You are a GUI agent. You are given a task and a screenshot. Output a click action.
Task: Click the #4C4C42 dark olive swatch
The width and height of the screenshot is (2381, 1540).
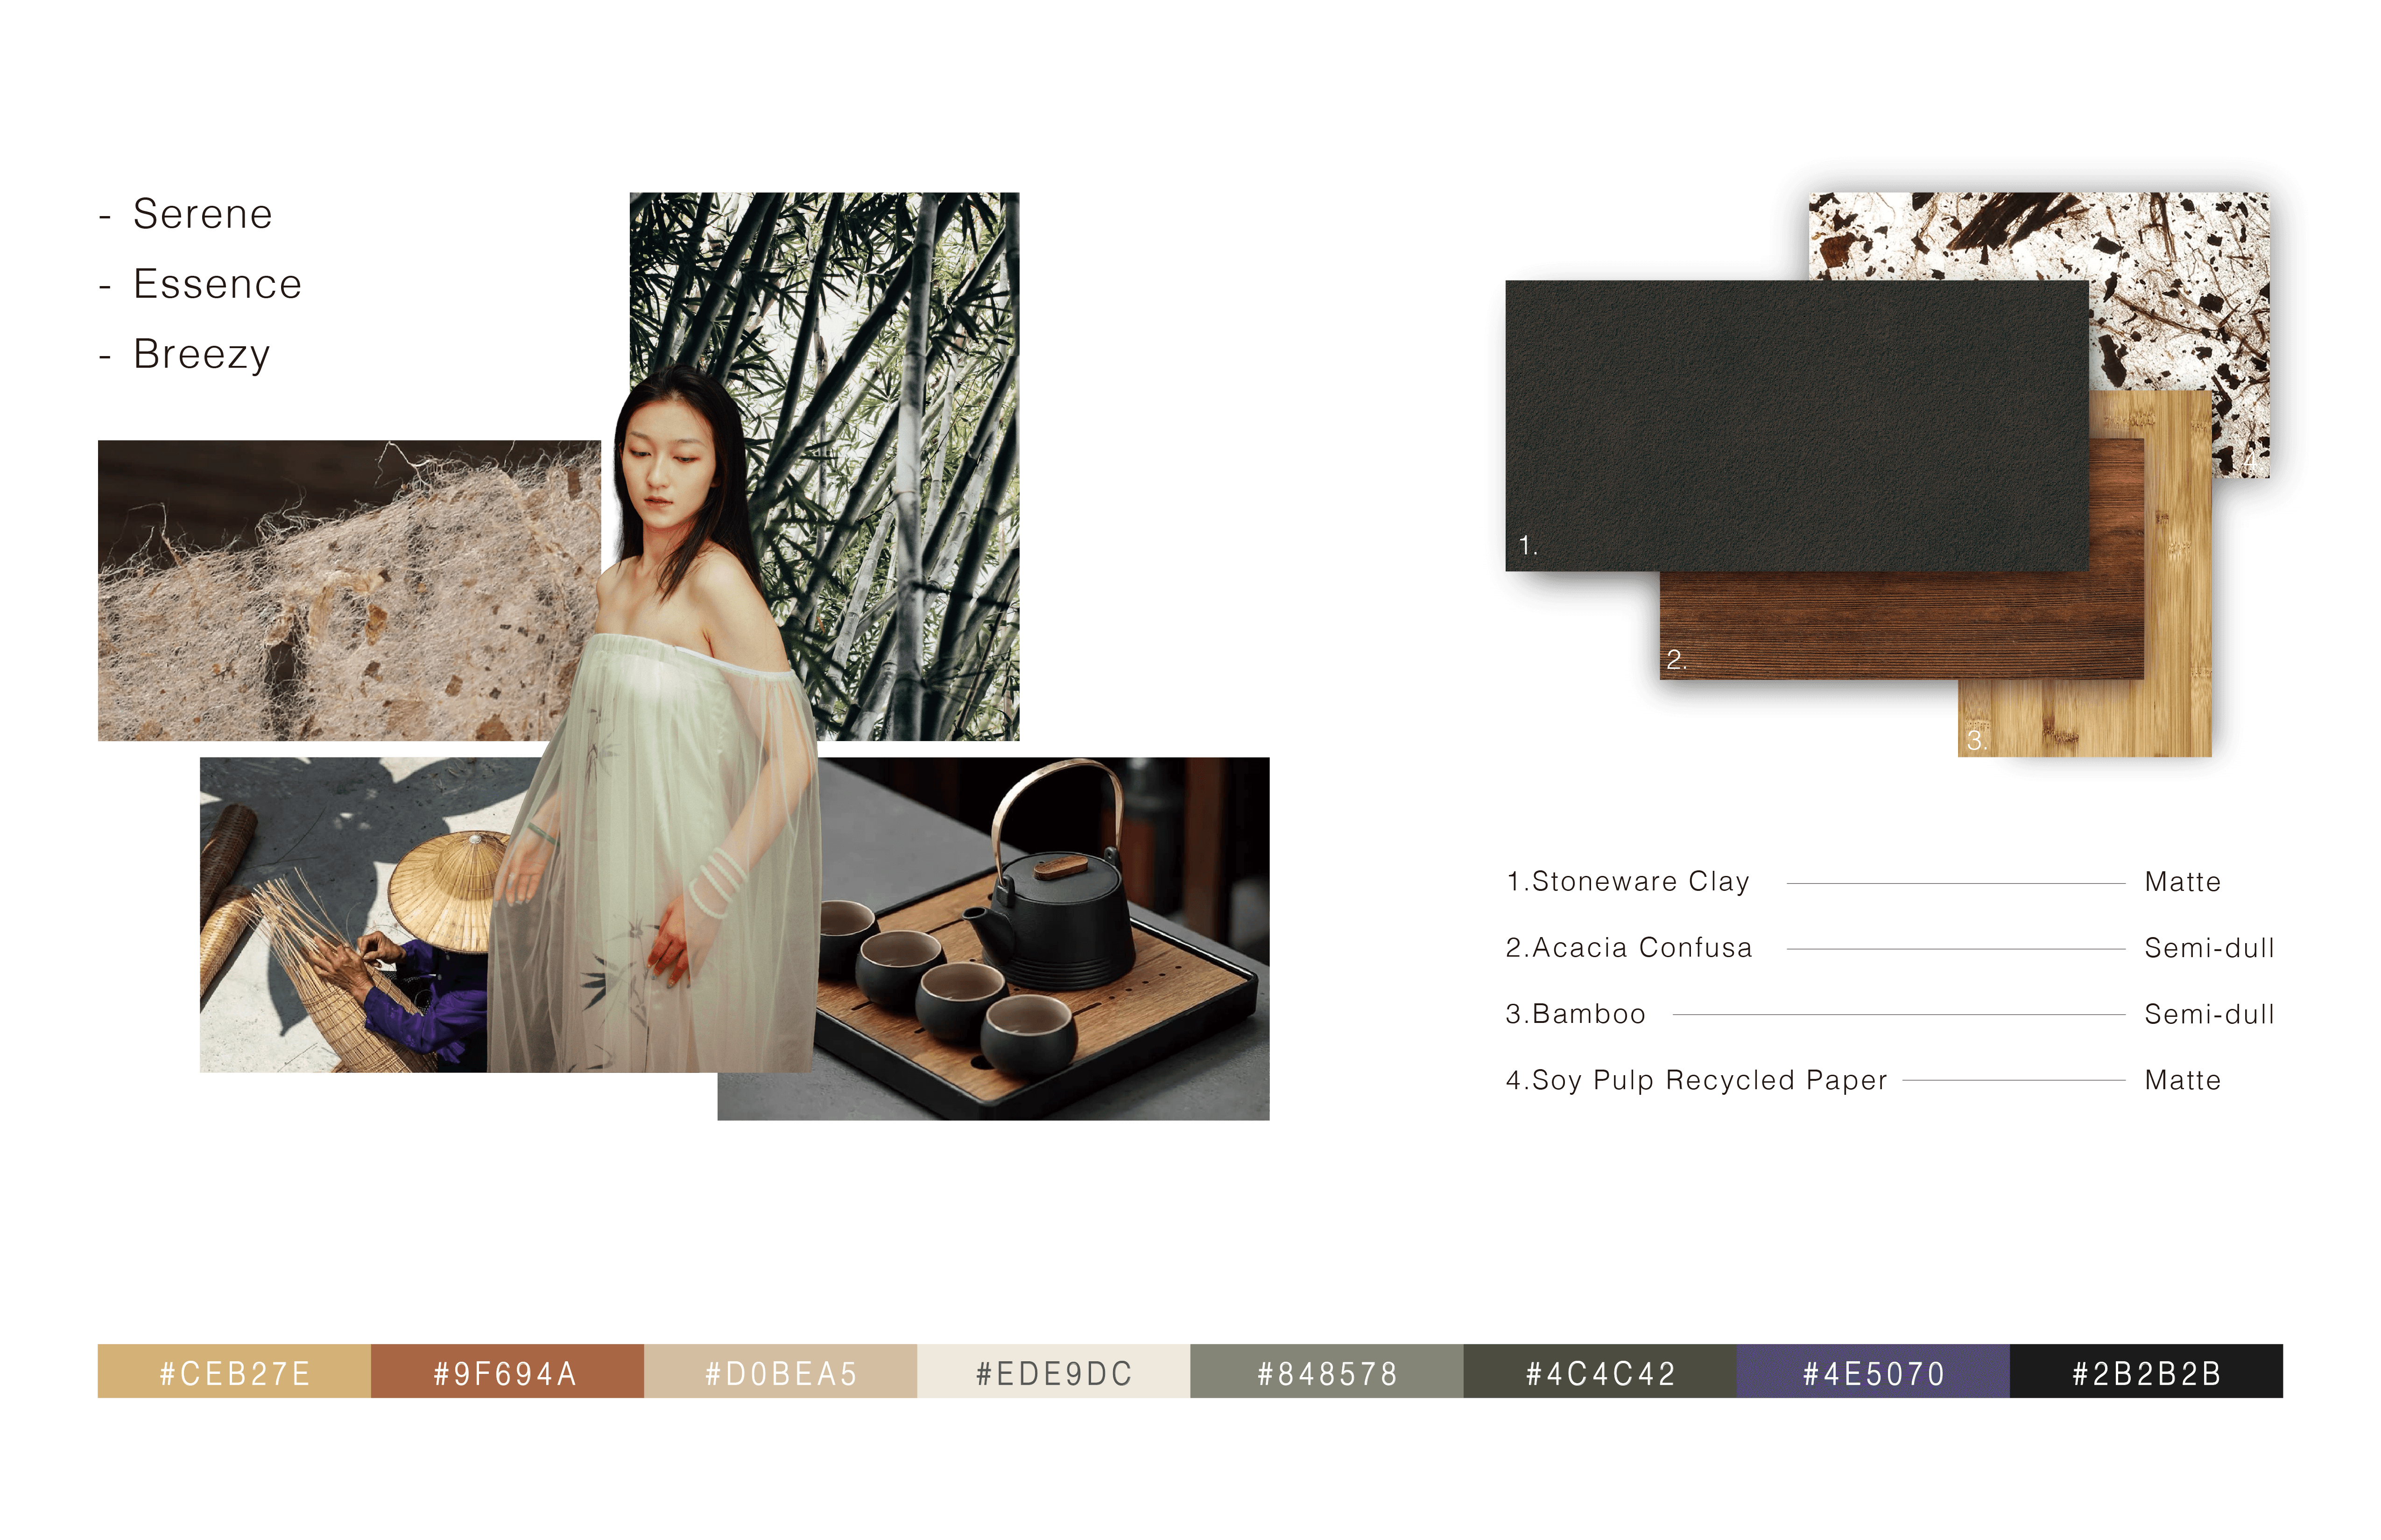point(1599,1371)
